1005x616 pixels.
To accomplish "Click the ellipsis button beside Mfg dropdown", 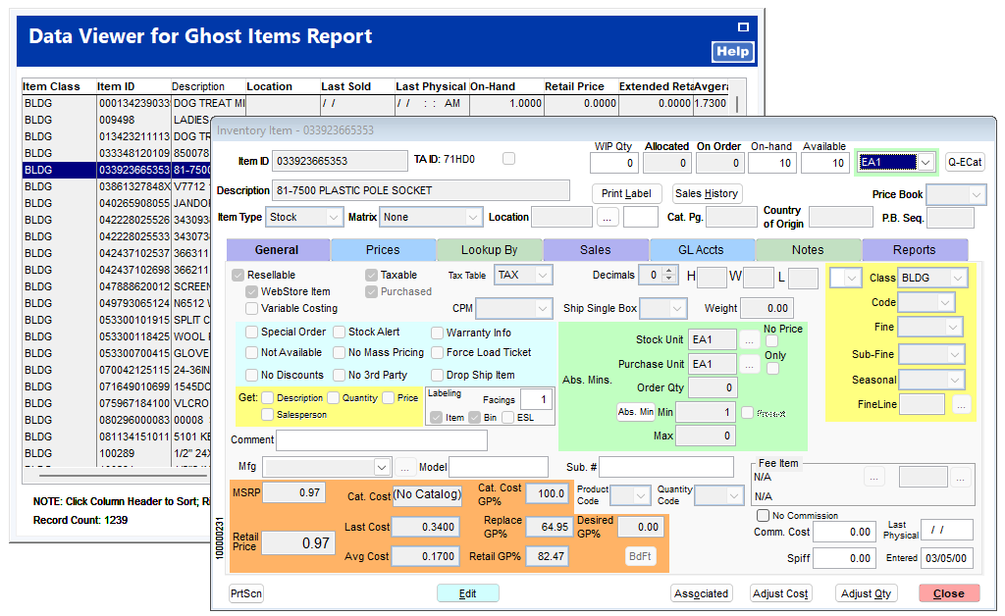I will pyautogui.click(x=404, y=467).
